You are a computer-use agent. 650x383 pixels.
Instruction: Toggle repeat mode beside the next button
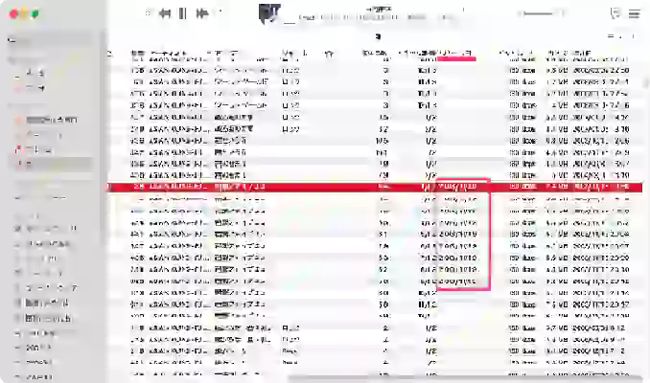[220, 12]
